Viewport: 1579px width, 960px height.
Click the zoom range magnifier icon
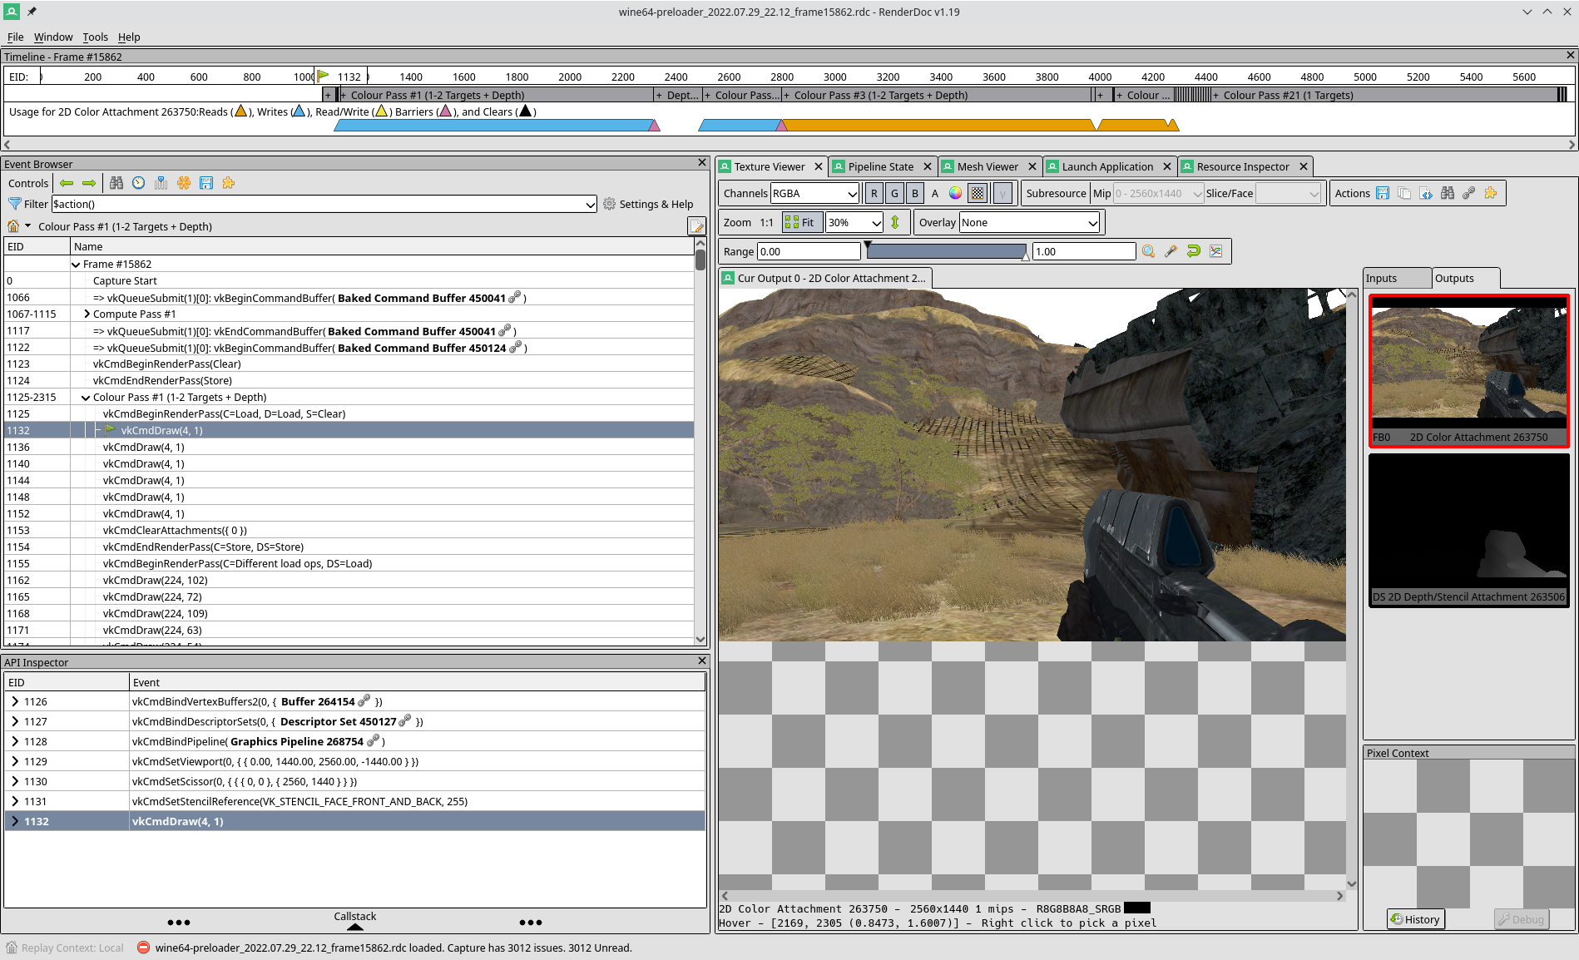pos(1149,251)
